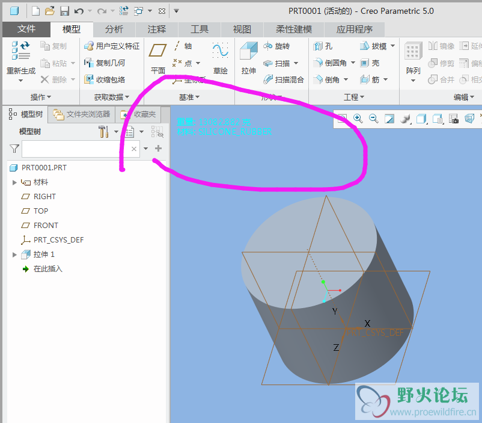Switch to the 视图 ribbon tab
Image resolution: width=482 pixels, height=423 pixels.
pyautogui.click(x=242, y=29)
